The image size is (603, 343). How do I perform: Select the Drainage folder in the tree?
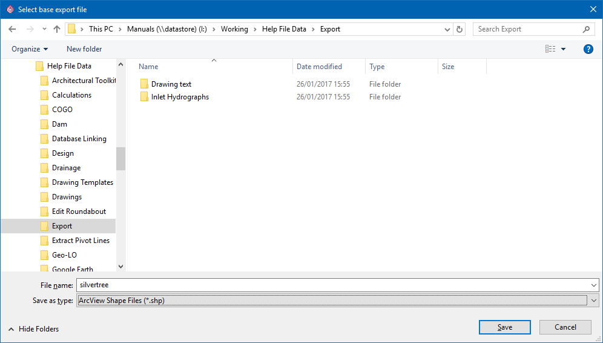[x=66, y=168]
